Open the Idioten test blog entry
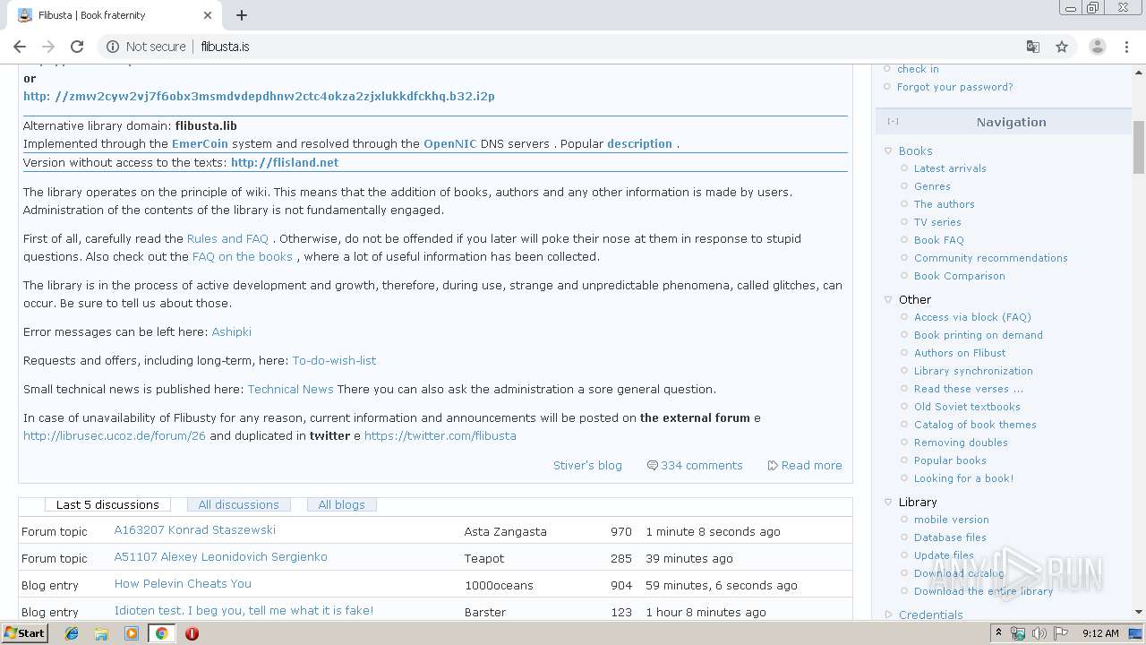1146x645 pixels. [244, 611]
